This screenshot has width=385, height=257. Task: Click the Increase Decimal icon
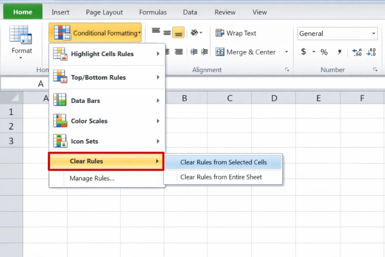pyautogui.click(x=357, y=52)
